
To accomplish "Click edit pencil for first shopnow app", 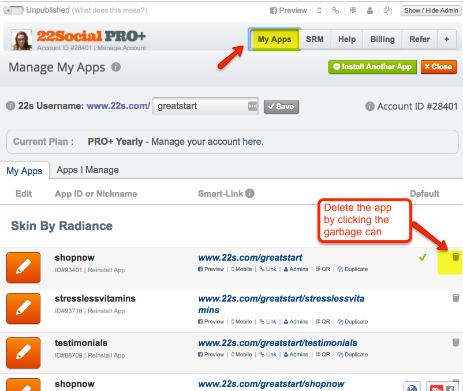I will (23, 268).
